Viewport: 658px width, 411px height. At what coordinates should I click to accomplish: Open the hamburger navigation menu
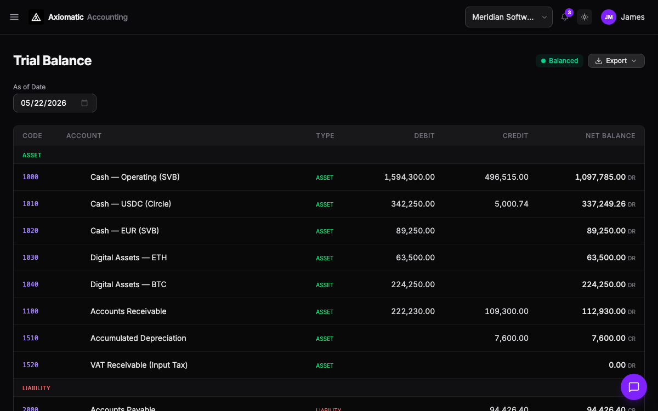click(x=14, y=17)
